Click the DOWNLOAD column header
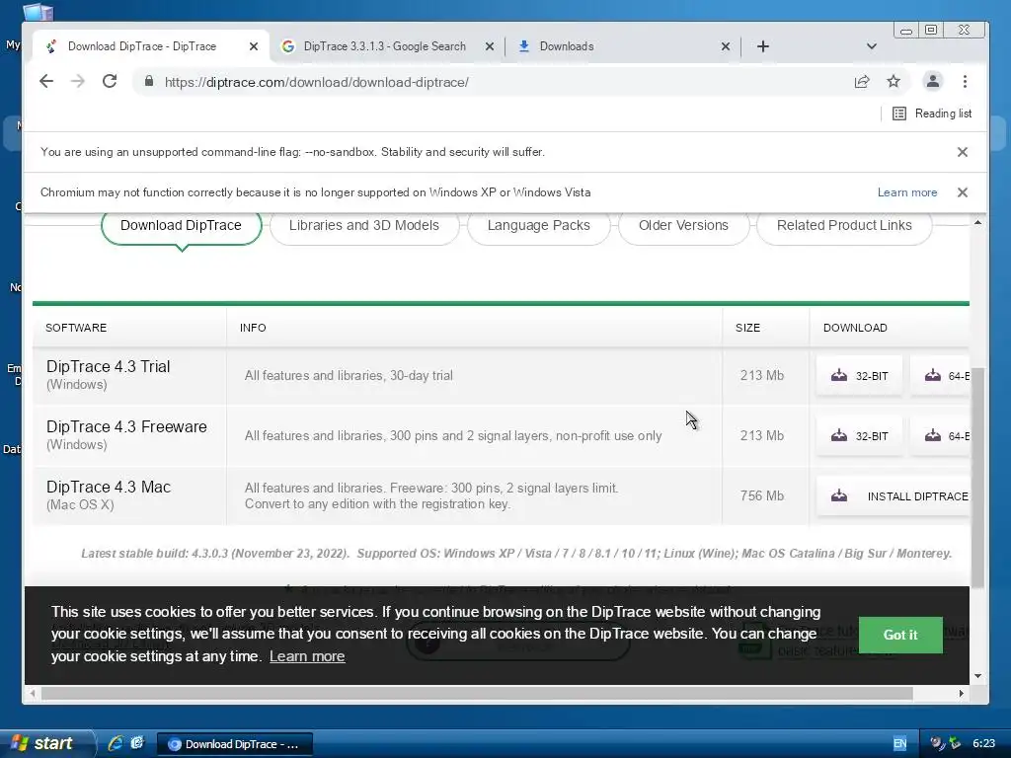 click(x=855, y=328)
